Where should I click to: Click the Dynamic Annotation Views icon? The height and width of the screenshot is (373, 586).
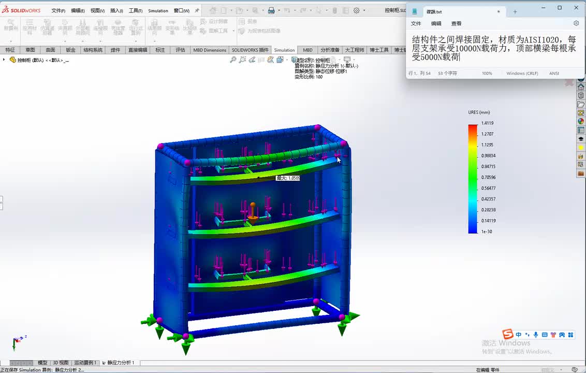(x=271, y=60)
